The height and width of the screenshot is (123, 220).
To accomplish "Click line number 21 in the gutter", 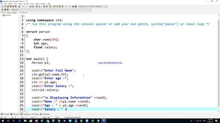I will (21, 90).
